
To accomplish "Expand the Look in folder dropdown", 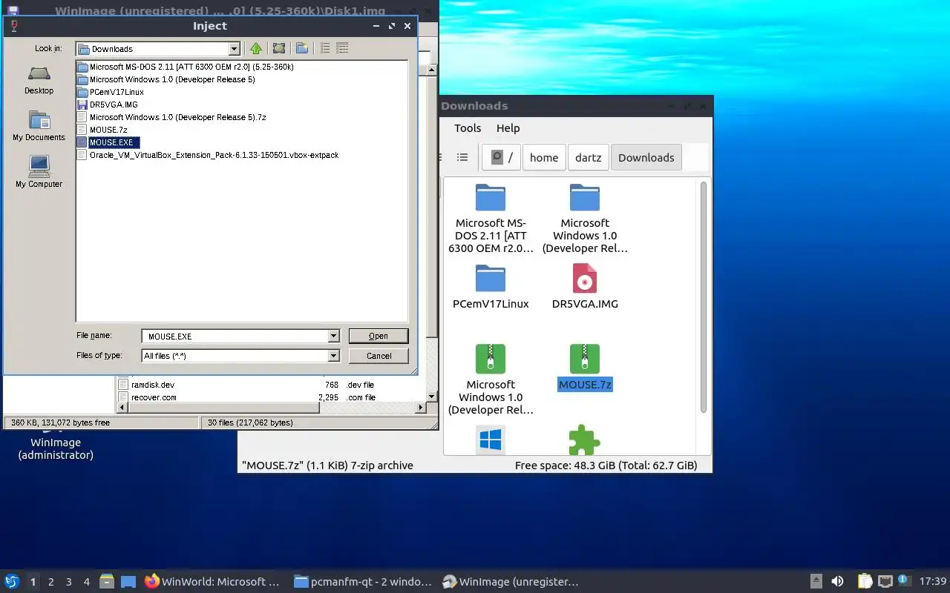I will pos(235,49).
